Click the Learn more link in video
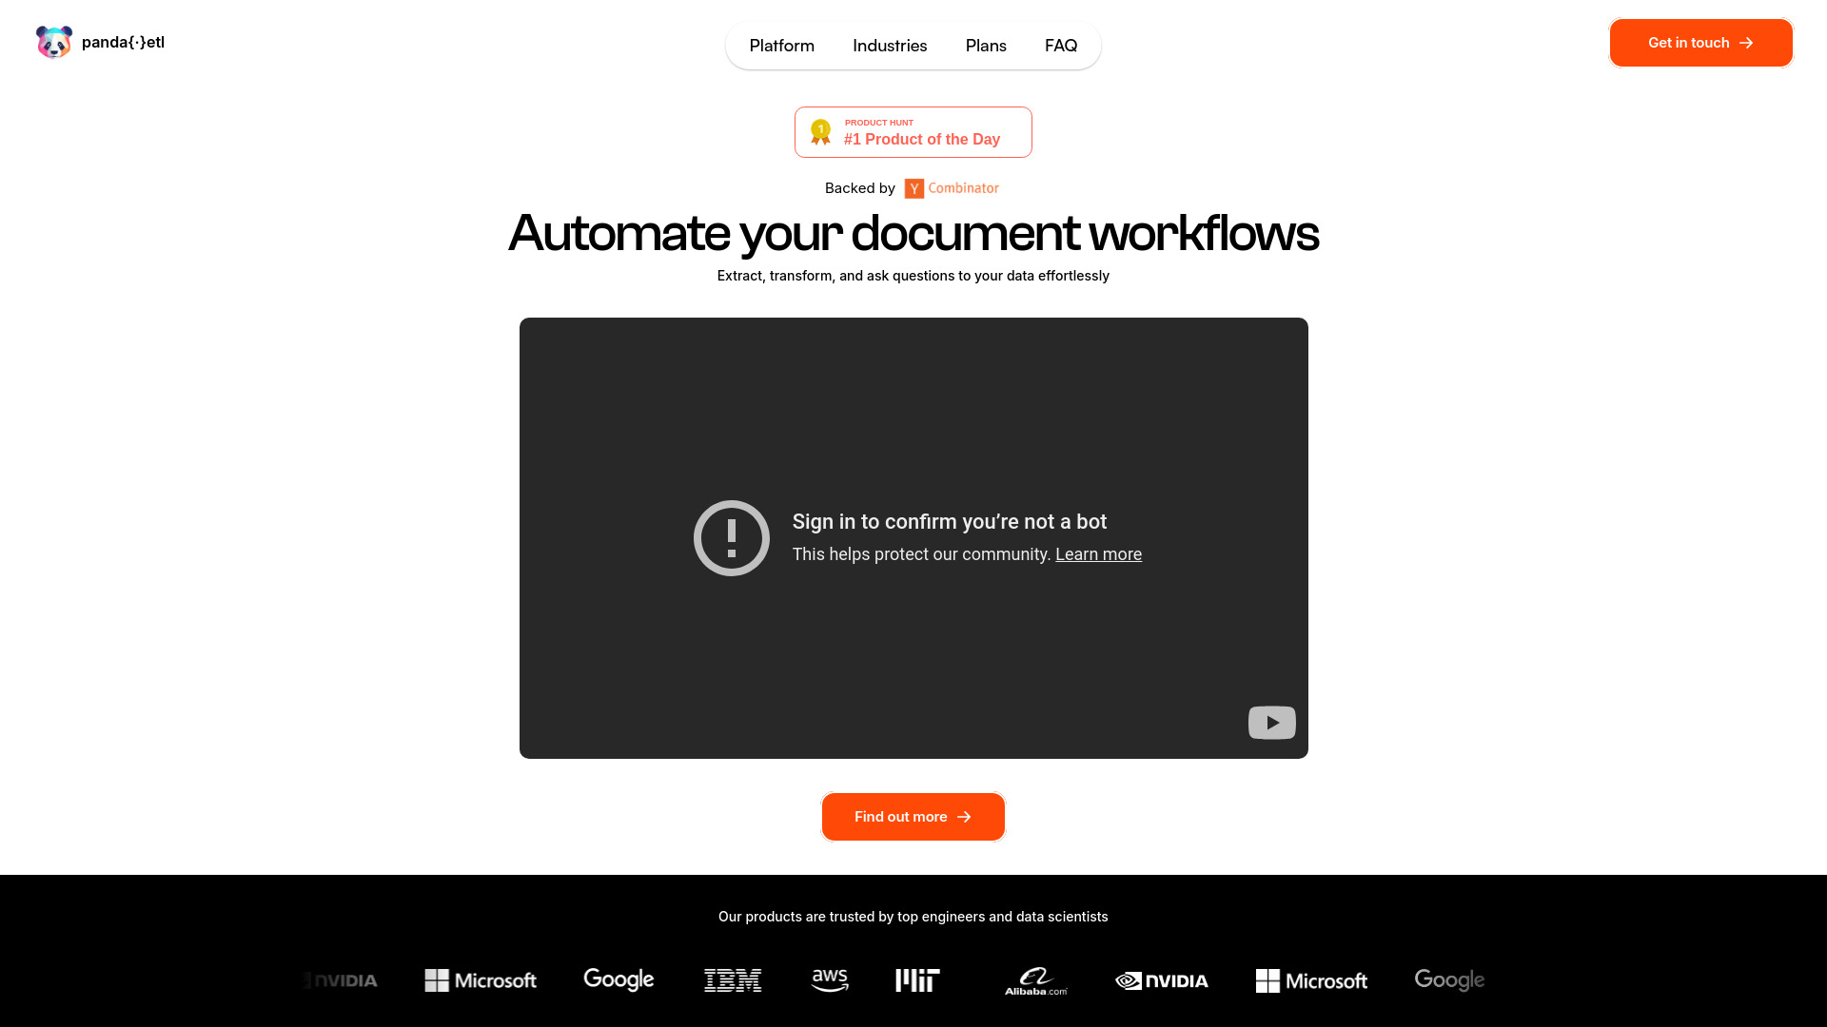The height and width of the screenshot is (1027, 1827). point(1098,553)
